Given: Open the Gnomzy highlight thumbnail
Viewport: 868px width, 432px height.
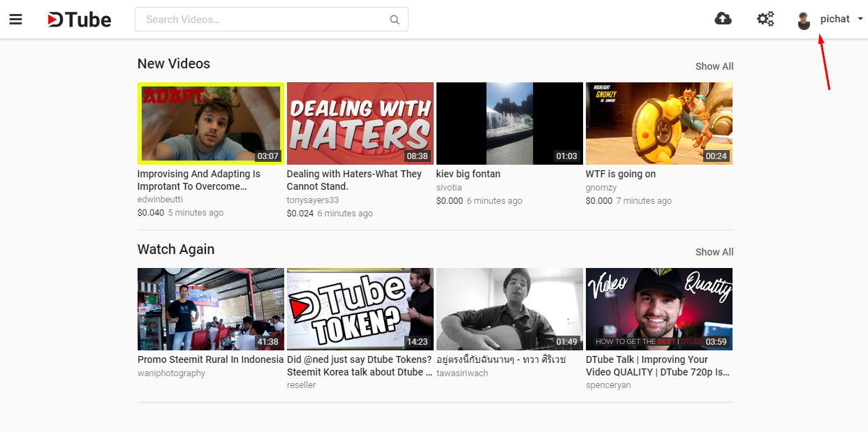Looking at the screenshot, I should click(659, 124).
